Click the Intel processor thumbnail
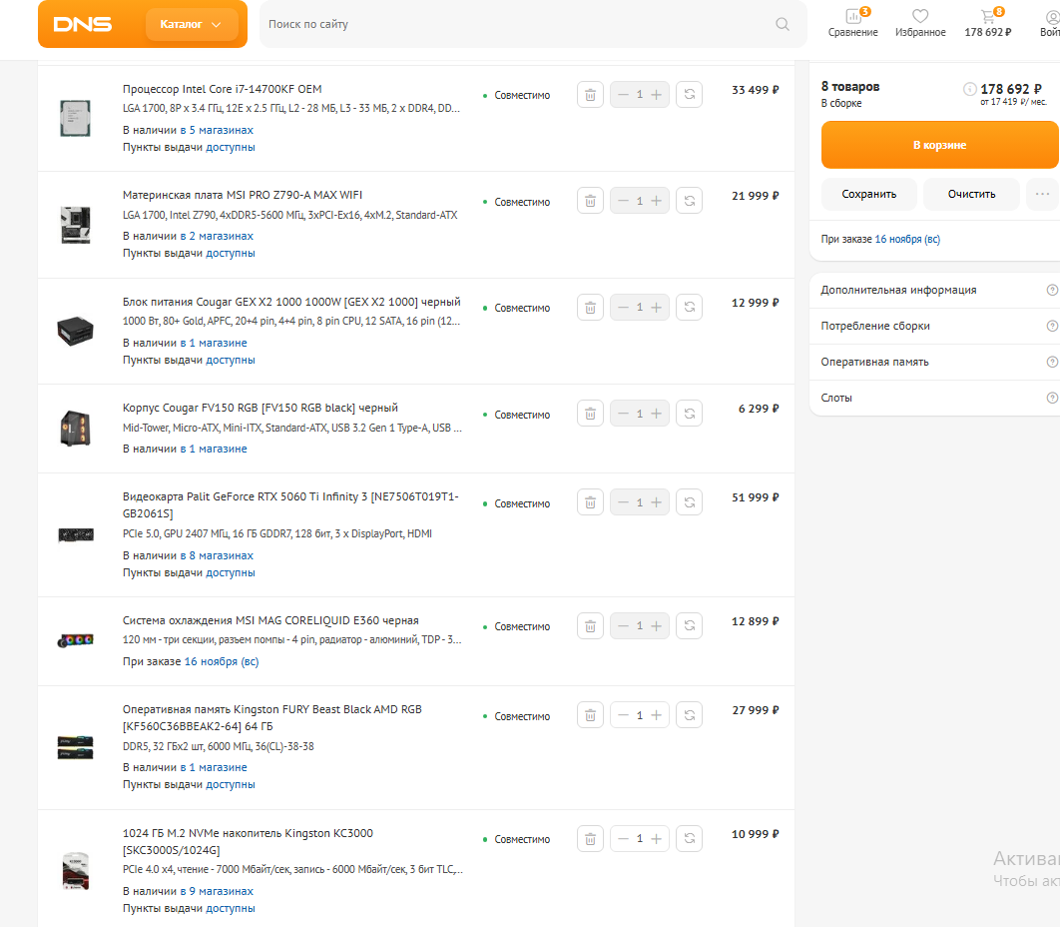Viewport: 1060px width, 927px height. (75, 118)
